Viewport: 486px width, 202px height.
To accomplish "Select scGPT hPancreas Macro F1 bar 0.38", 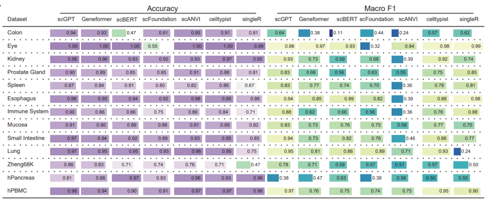I will 273,178.
